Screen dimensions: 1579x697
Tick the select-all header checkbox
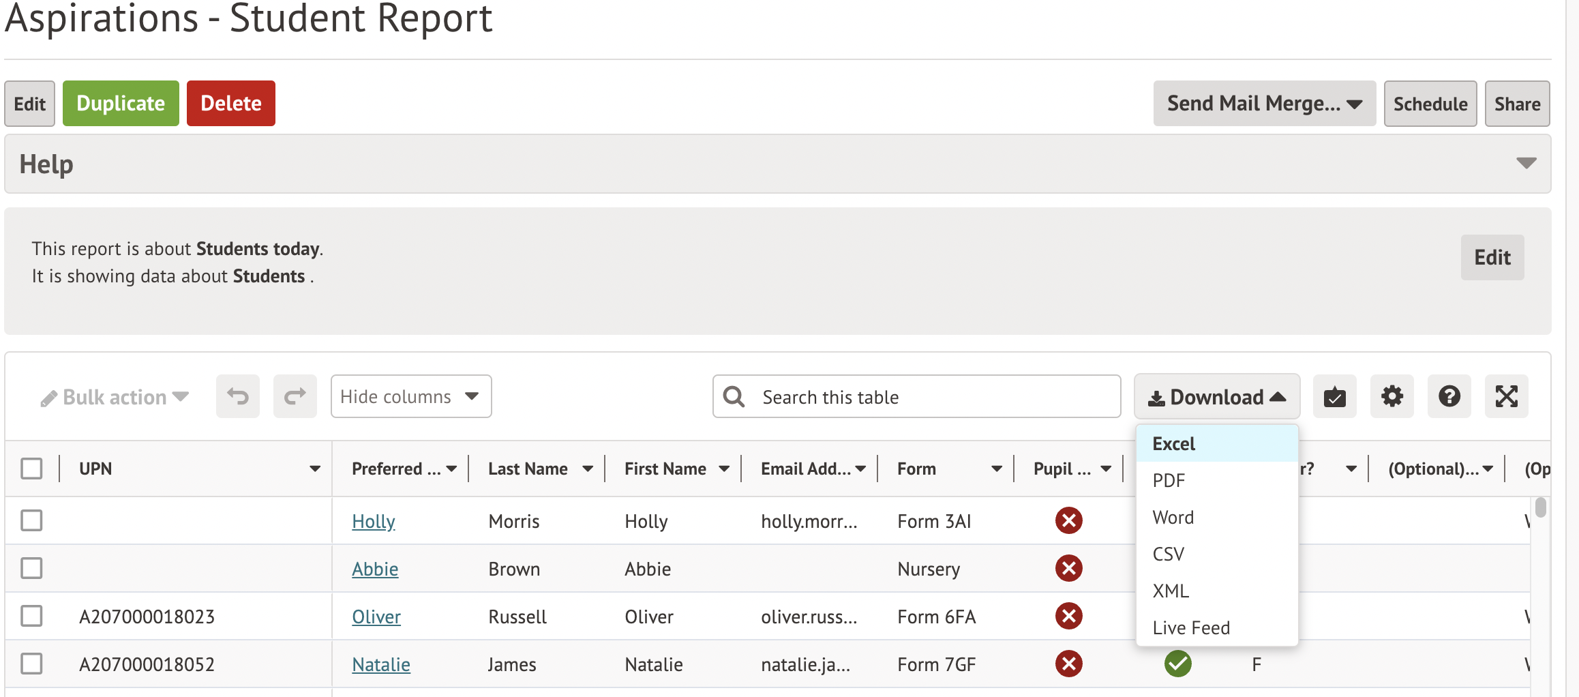click(31, 469)
